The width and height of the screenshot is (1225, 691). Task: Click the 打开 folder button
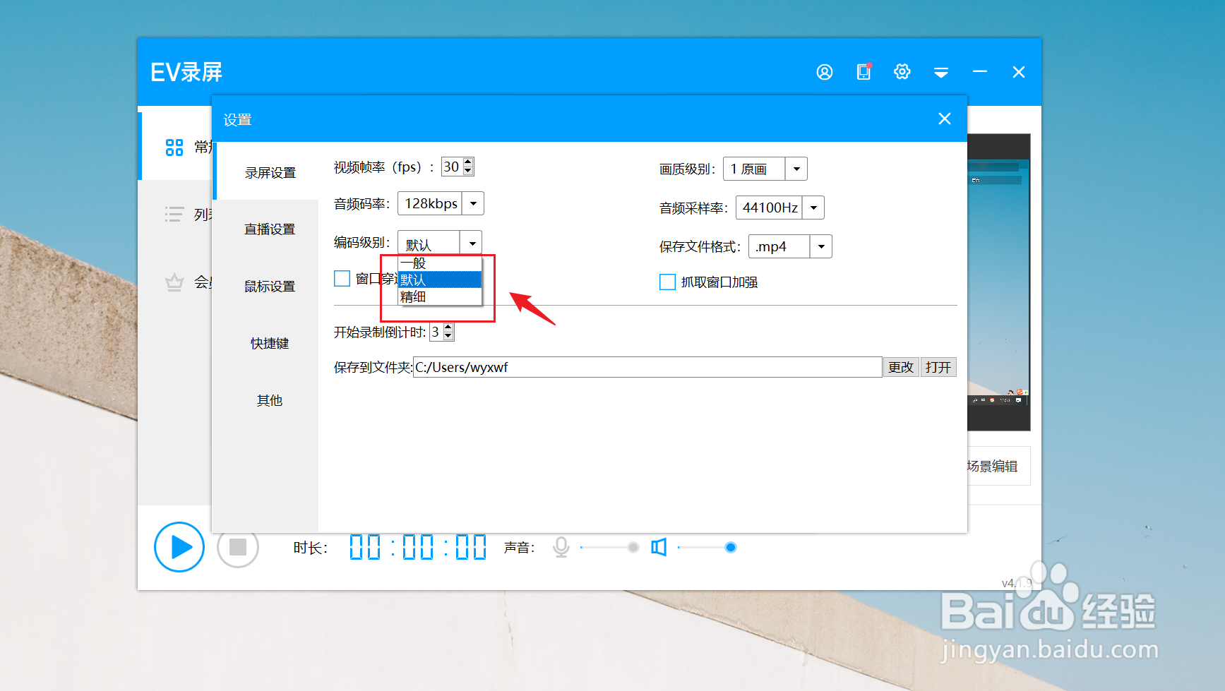click(x=938, y=367)
